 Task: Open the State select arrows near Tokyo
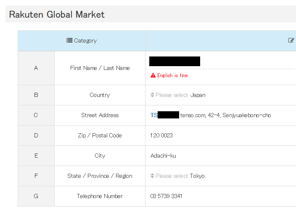(x=152, y=176)
